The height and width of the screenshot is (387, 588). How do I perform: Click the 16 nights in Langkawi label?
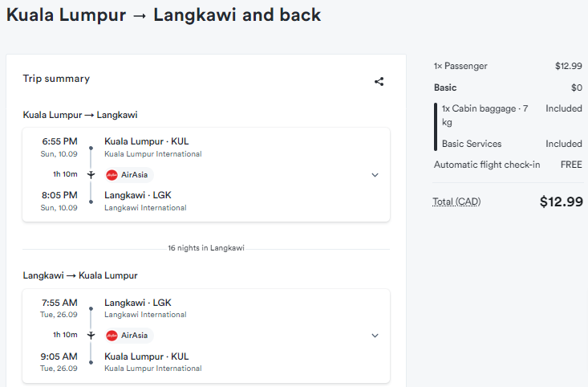[206, 248]
